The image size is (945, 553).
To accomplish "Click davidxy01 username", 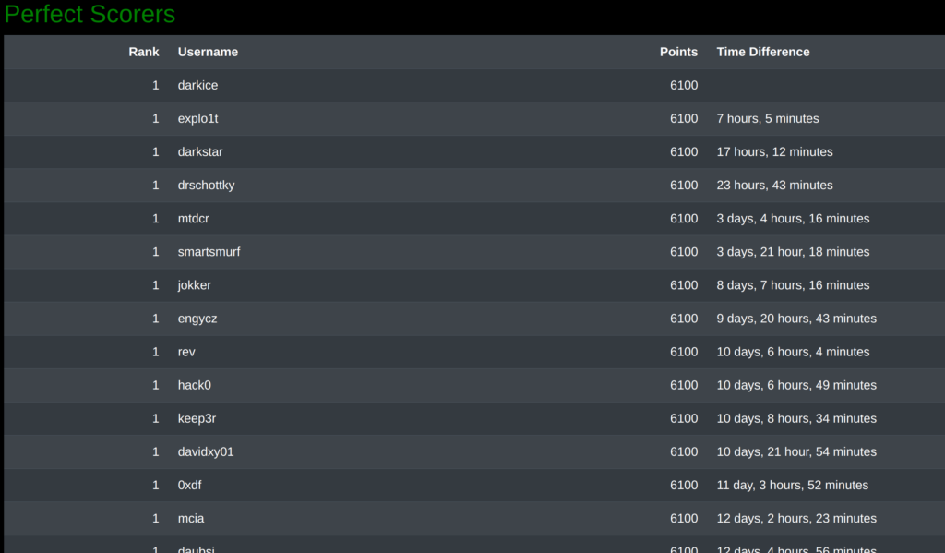I will pyautogui.click(x=206, y=451).
